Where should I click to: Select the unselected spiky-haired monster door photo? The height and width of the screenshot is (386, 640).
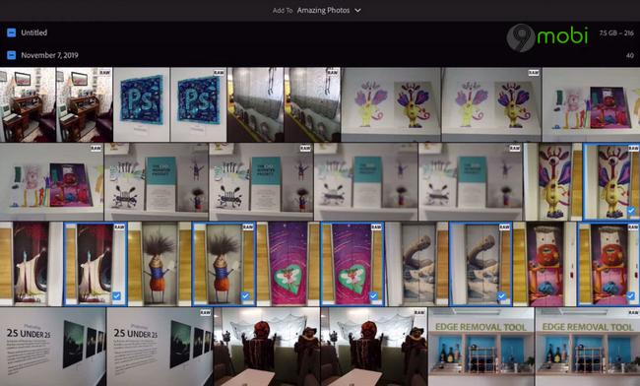[160, 264]
